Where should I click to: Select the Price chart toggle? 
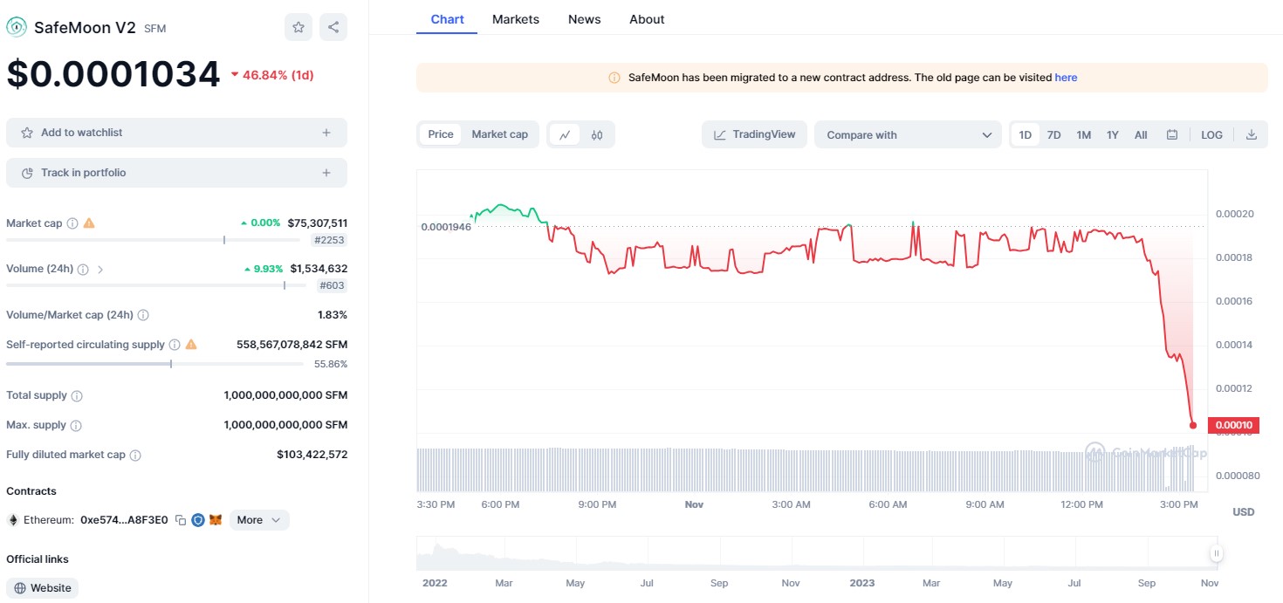[x=441, y=134]
